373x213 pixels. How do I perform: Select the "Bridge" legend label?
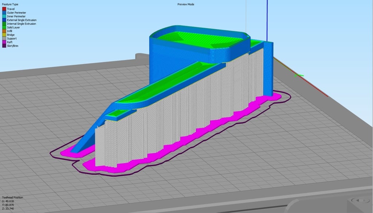pos(11,35)
